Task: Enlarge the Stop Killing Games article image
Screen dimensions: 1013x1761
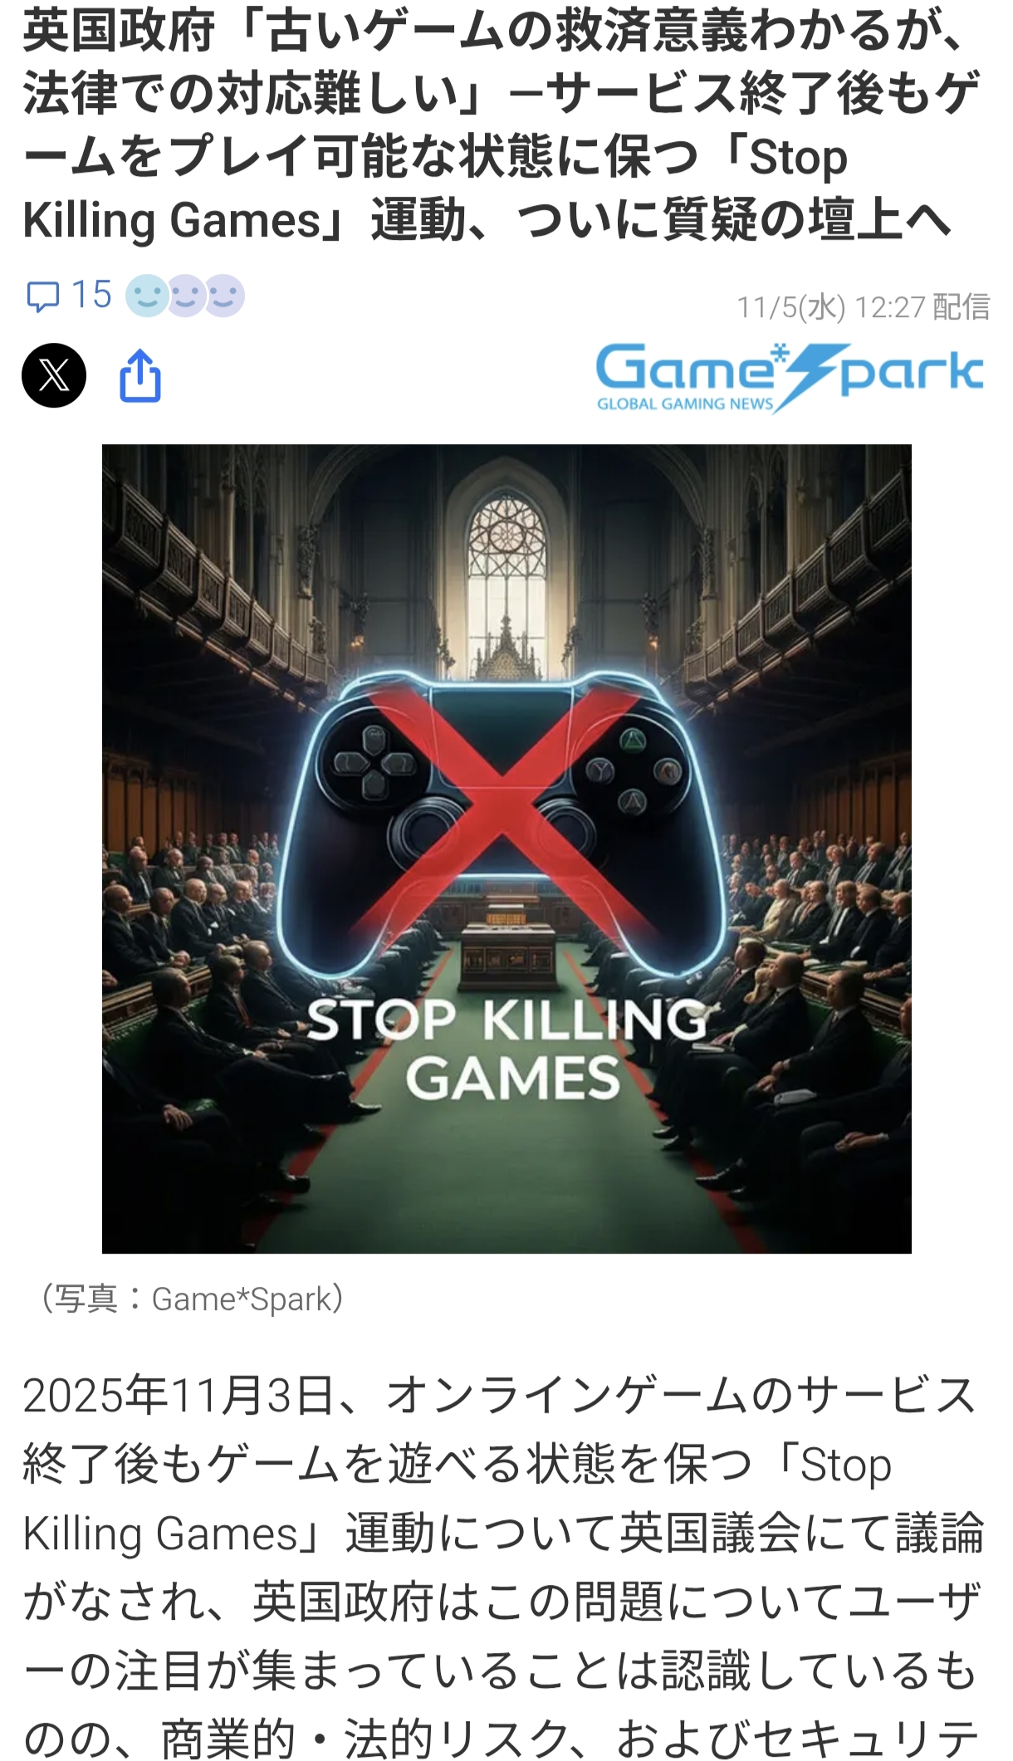Action: click(x=506, y=849)
